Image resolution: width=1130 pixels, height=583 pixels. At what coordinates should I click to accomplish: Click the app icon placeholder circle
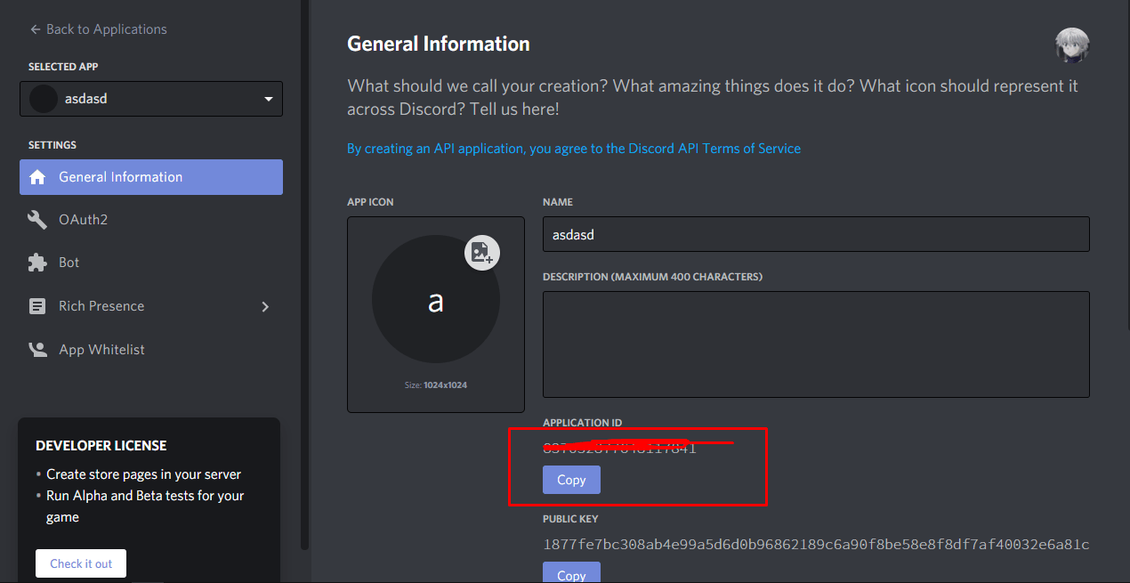(x=436, y=299)
